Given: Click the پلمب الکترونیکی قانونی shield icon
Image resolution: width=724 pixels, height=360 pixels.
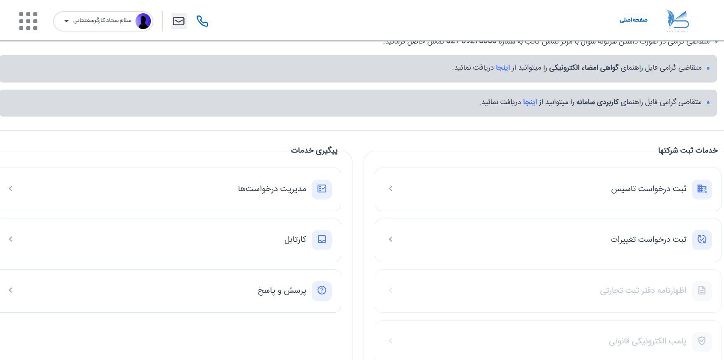Looking at the screenshot, I should (x=702, y=341).
